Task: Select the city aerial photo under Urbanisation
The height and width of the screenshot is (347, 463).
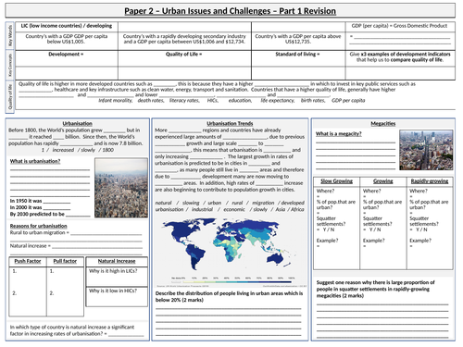Action: click(121, 188)
